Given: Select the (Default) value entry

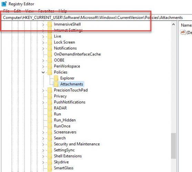Looking at the screenshot, I should (x=186, y=32).
